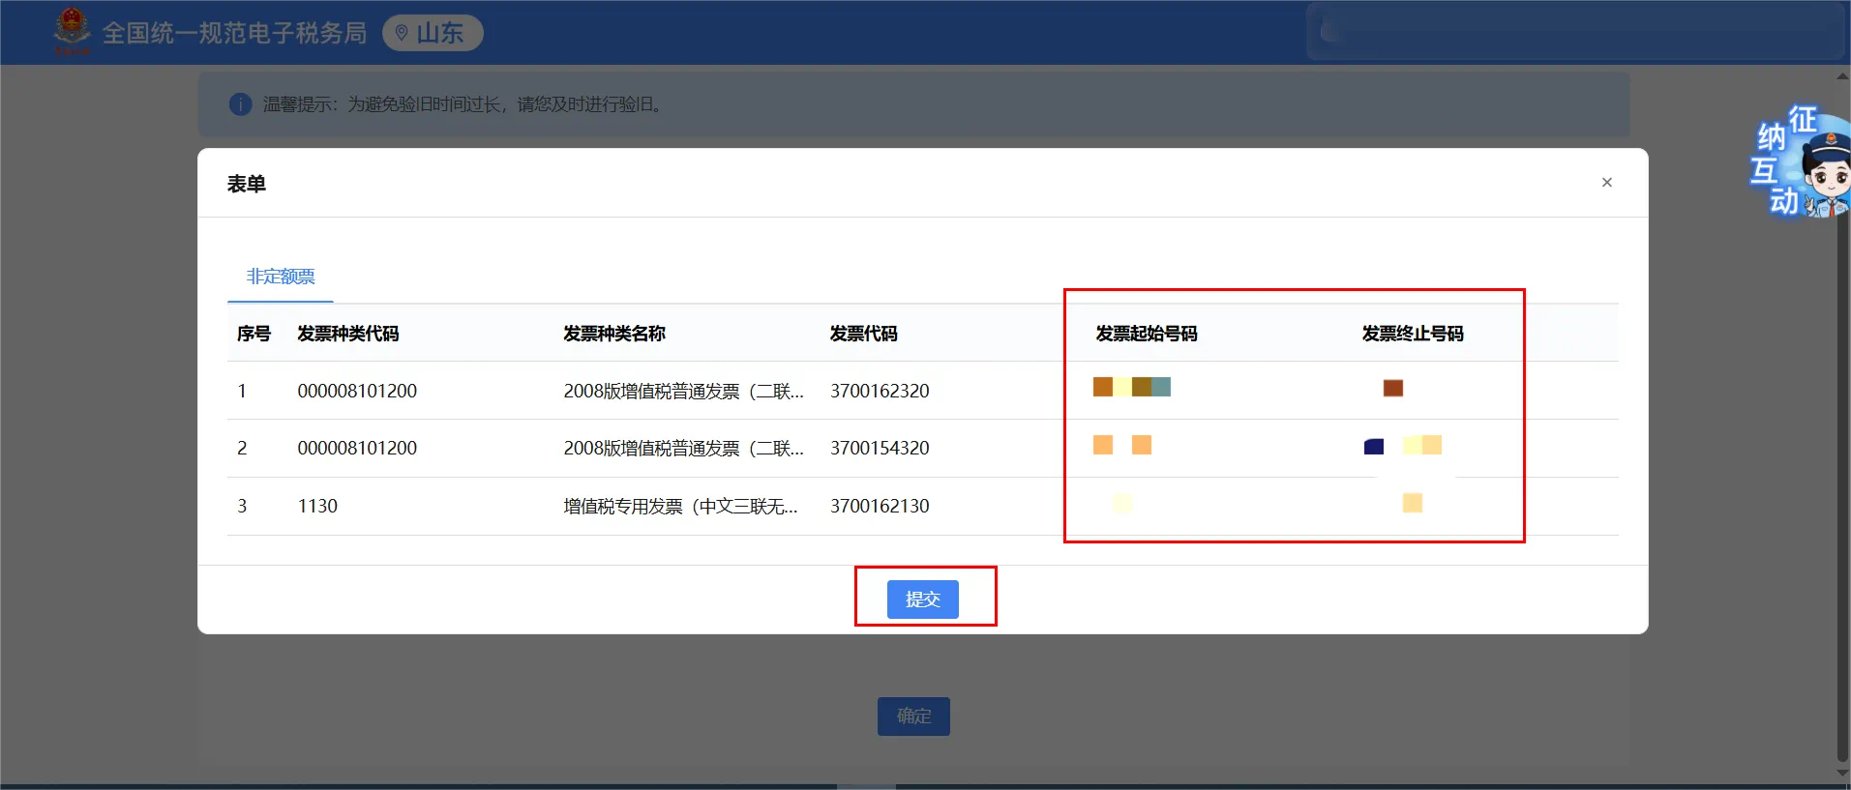Open the 征纳互动 mascot assistant
This screenshot has width=1851, height=790.
coord(1802,162)
